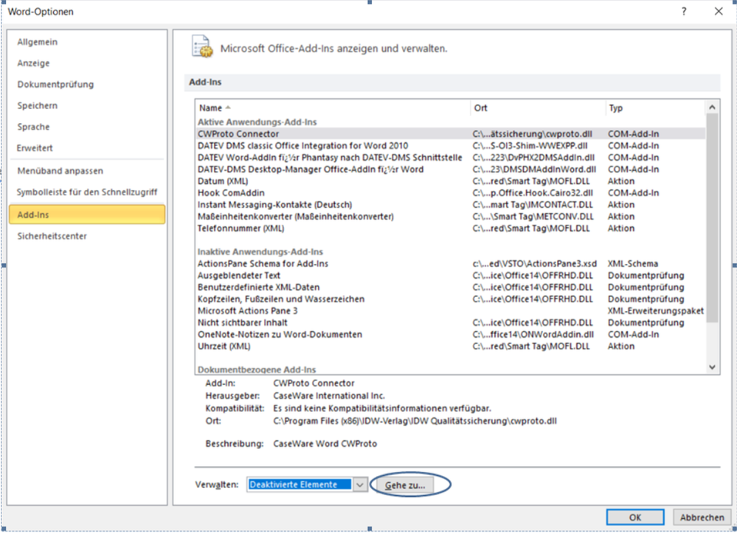Select the highlighted Add-Ins category
The width and height of the screenshot is (737, 533).
tap(87, 215)
